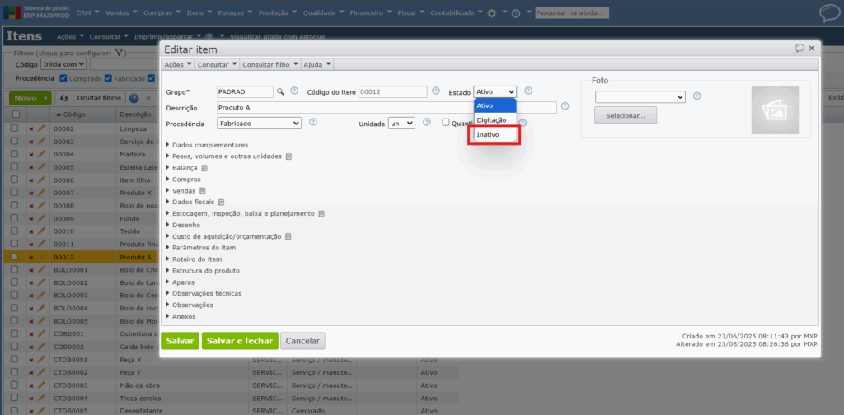Open the Procedência dropdown showing Fabricado

(x=259, y=123)
